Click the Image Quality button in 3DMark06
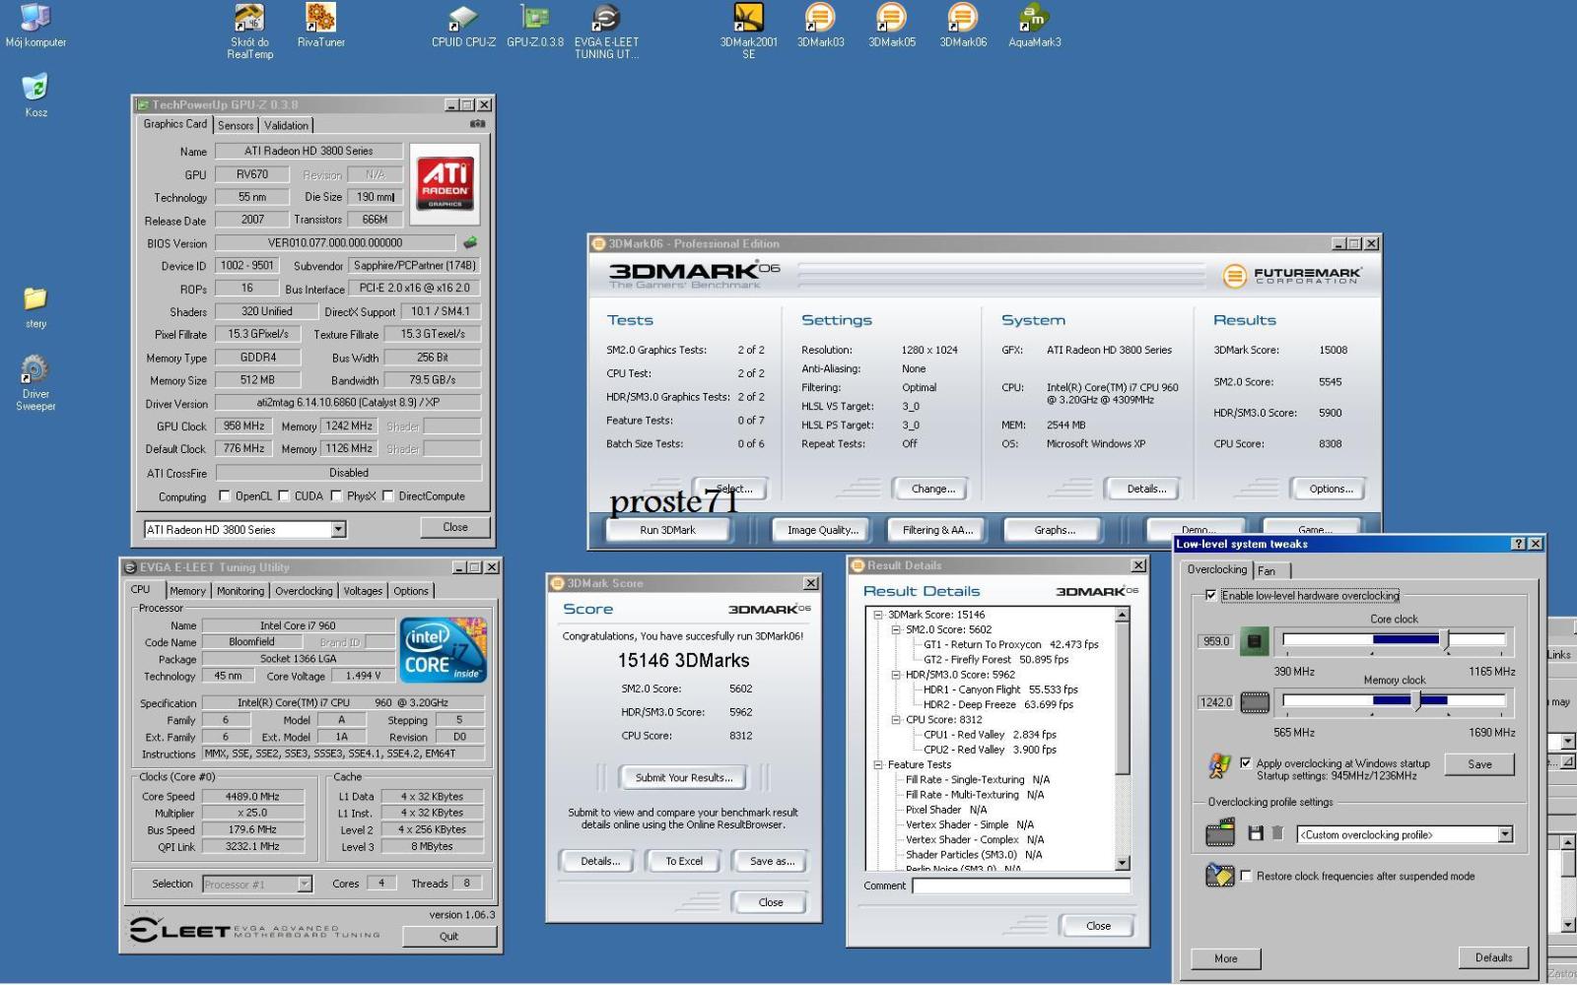The width and height of the screenshot is (1577, 985). [822, 530]
